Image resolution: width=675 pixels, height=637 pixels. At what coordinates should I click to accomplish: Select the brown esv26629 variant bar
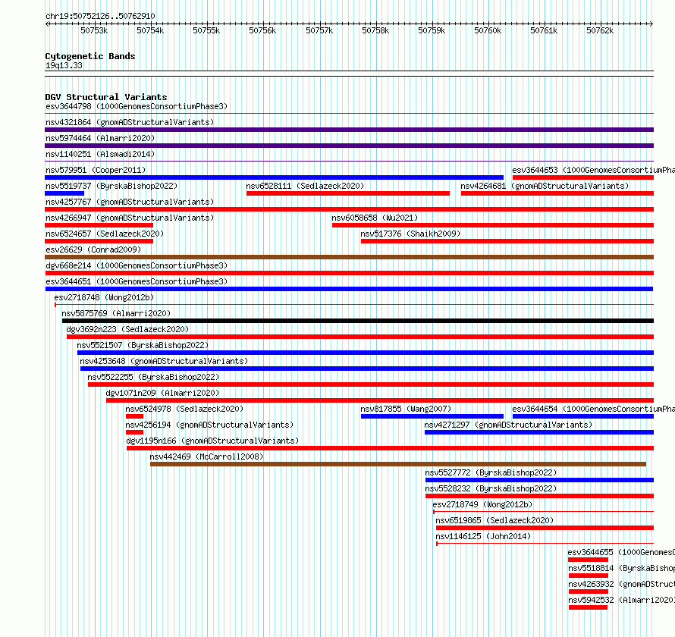click(x=349, y=257)
